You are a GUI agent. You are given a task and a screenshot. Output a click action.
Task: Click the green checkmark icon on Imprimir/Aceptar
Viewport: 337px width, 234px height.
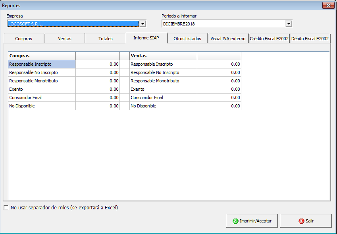coord(235,221)
